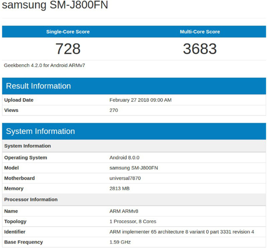This screenshot has width=268, height=249.
Task: Click the Views label
Action: pyautogui.click(x=11, y=110)
